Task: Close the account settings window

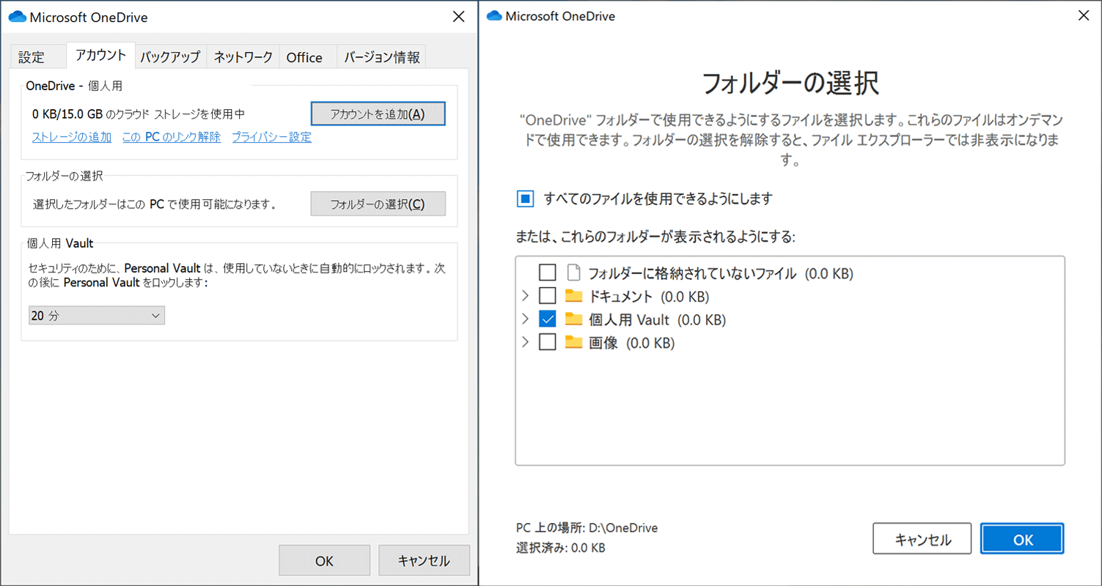Action: (458, 16)
